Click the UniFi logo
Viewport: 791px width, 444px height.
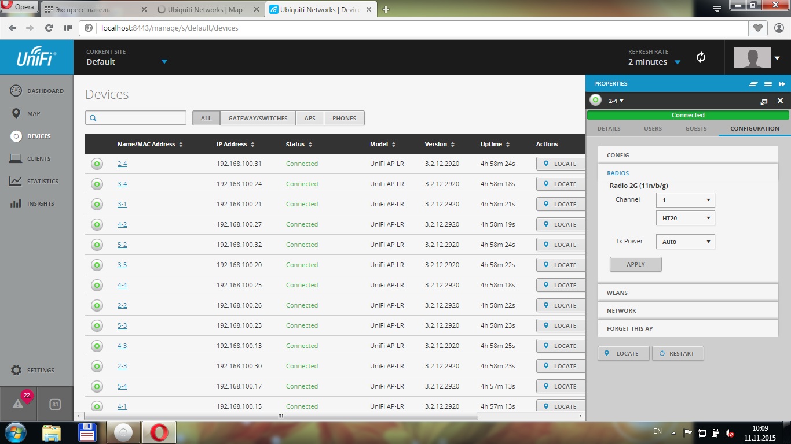click(36, 58)
